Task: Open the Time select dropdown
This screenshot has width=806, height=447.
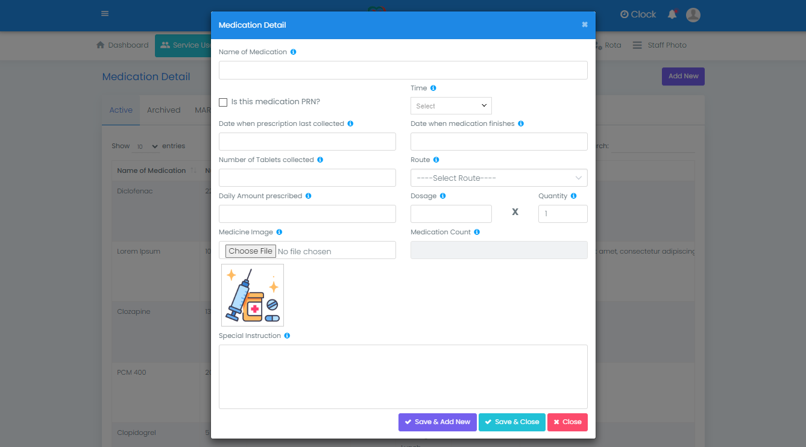Action: (451, 106)
